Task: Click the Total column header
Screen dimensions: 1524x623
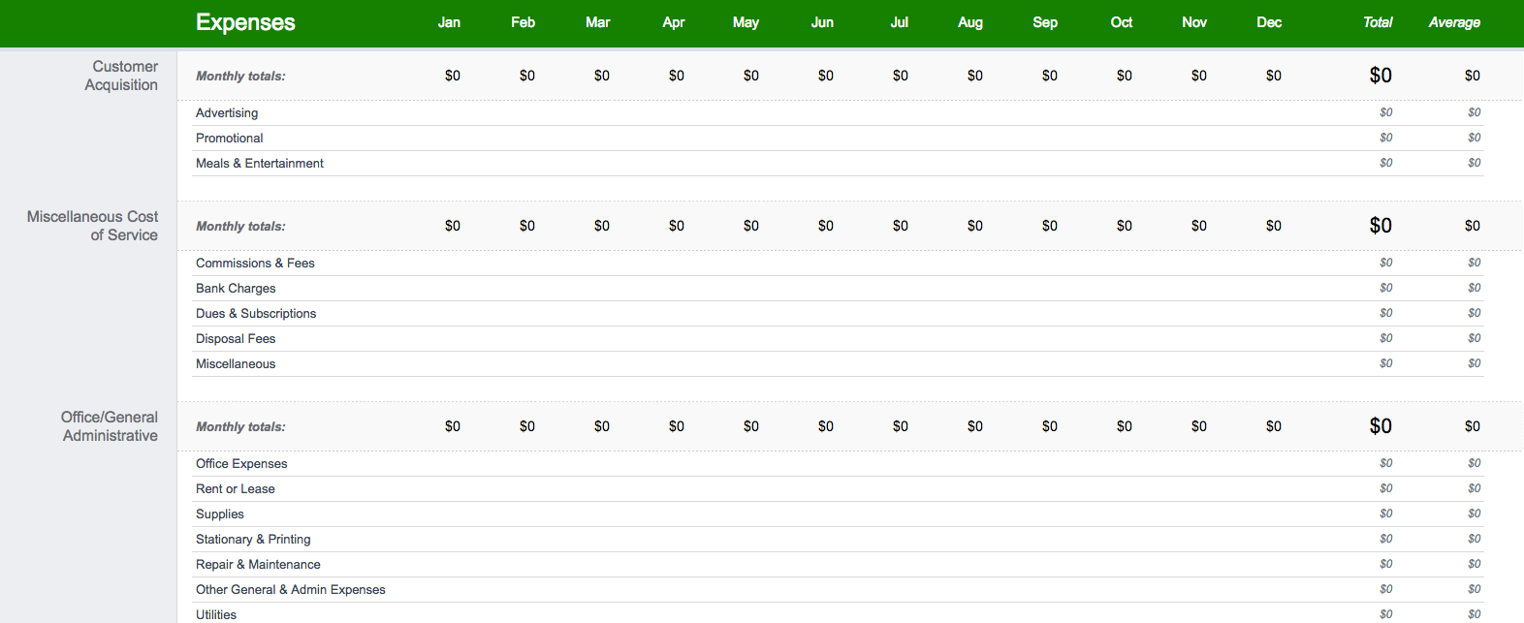Action: click(1378, 22)
